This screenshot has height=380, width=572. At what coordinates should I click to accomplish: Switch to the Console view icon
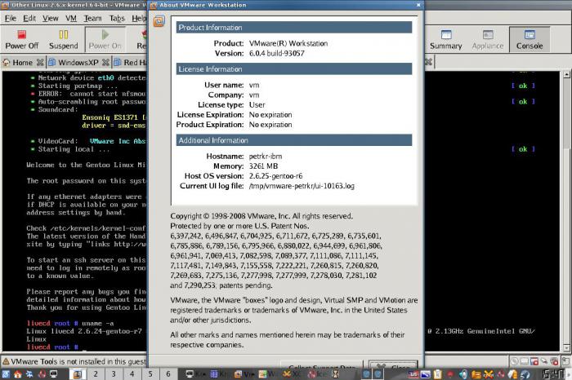click(x=530, y=34)
